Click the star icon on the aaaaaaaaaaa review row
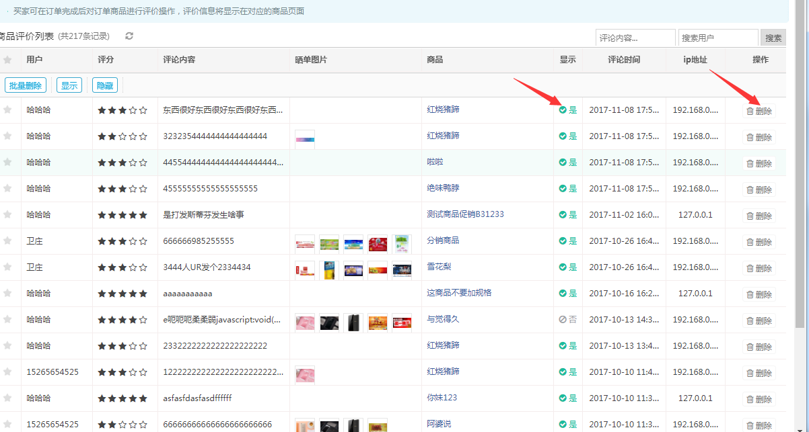The height and width of the screenshot is (432, 809). 7,294
